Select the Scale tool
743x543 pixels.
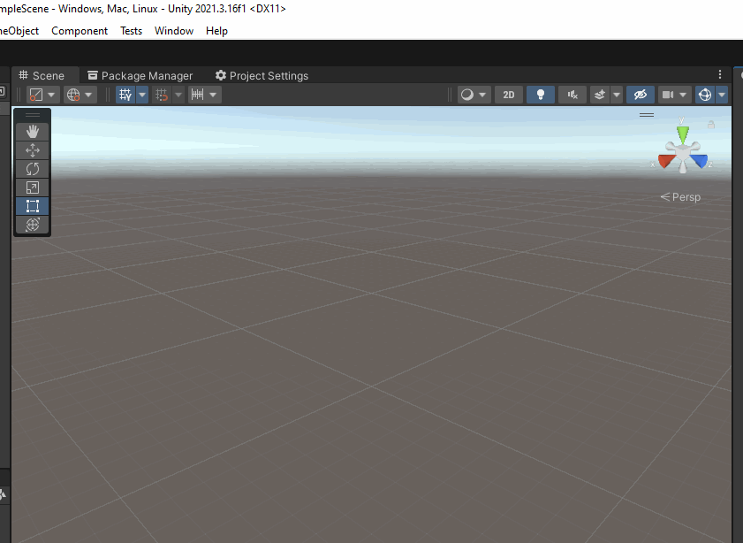33,187
